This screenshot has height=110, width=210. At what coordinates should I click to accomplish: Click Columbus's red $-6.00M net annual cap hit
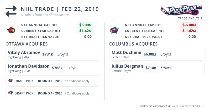pyautogui.click(x=189, y=25)
